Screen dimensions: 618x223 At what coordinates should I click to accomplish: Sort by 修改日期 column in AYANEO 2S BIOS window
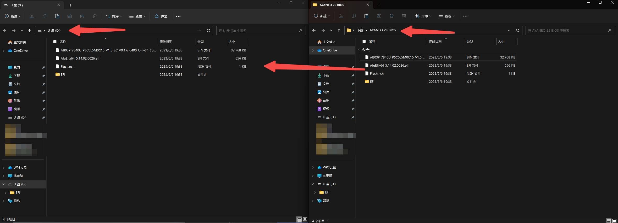[x=435, y=41]
